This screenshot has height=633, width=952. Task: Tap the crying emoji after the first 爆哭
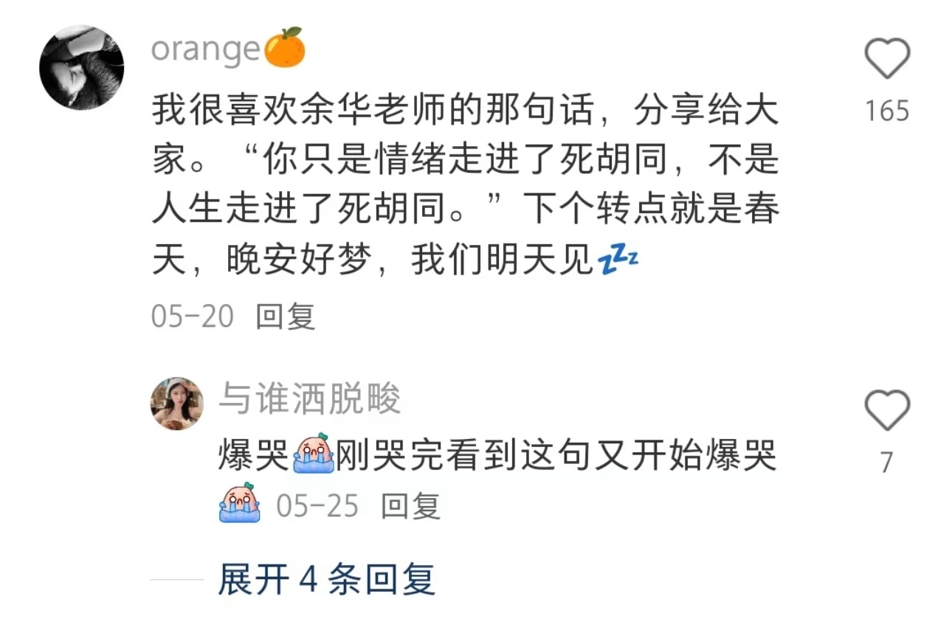pos(314,452)
